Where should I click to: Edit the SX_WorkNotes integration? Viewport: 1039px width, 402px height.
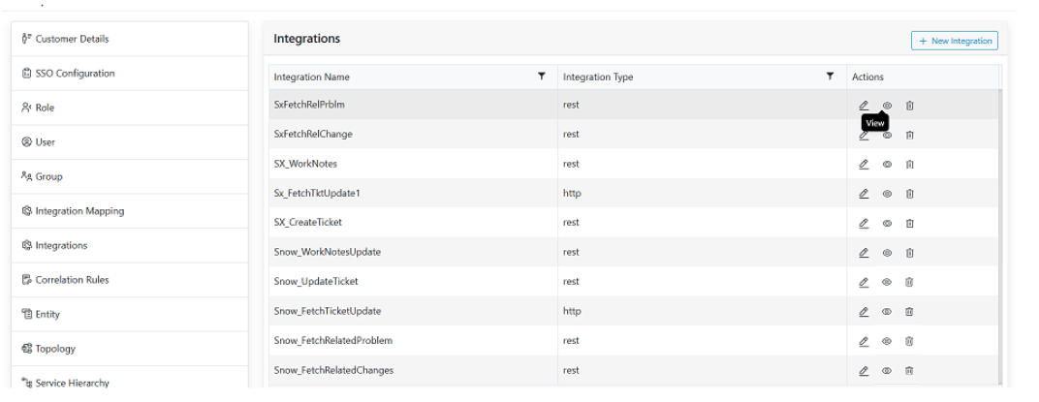(864, 165)
